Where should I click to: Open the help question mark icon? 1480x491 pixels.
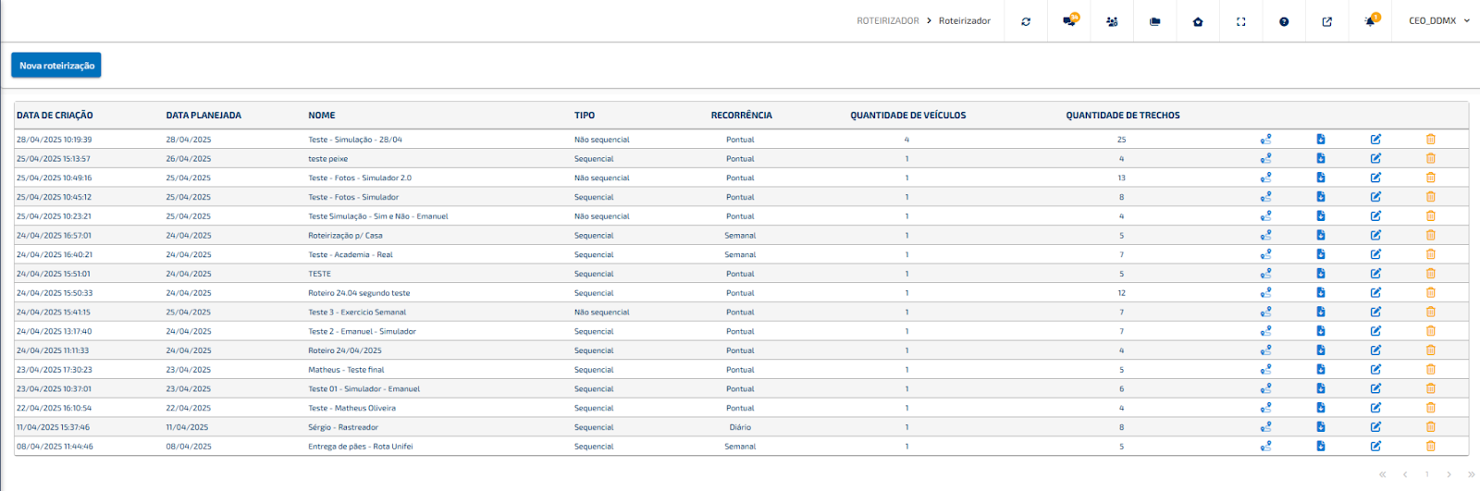[1284, 21]
